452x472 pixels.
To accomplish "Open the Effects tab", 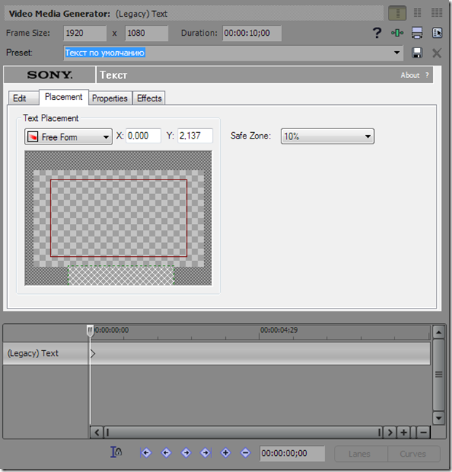I will pyautogui.click(x=149, y=98).
